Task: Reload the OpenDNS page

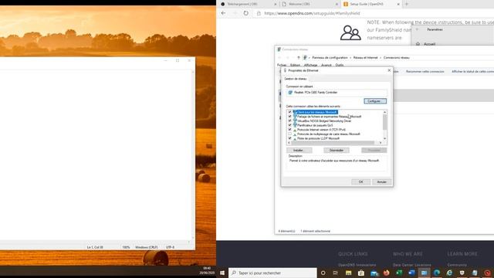Action: 245,13
